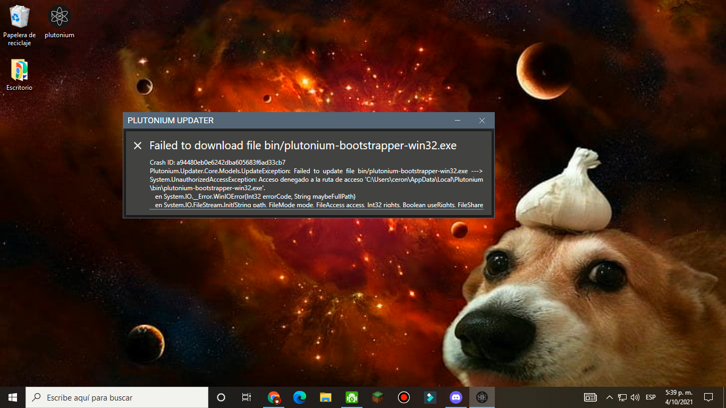This screenshot has height=408, width=726.
Task: Click the 'en System.IO.FileStream.Init' stack line
Action: pos(319,205)
